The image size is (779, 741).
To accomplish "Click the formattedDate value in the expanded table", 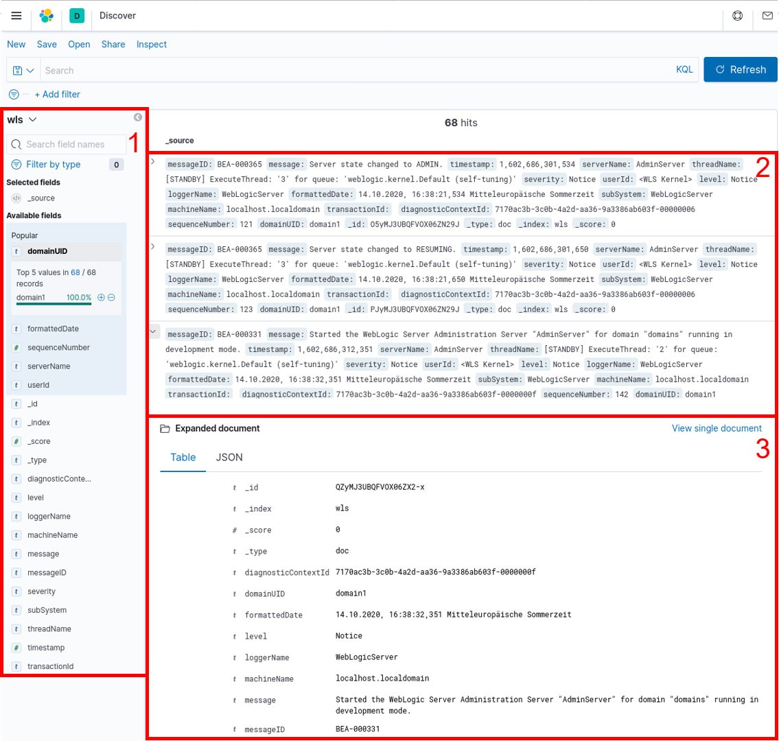I will point(453,615).
